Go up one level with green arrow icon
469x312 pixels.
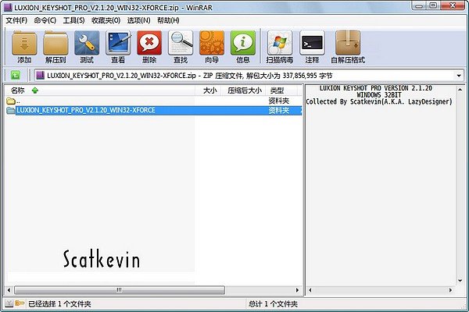[x=16, y=75]
